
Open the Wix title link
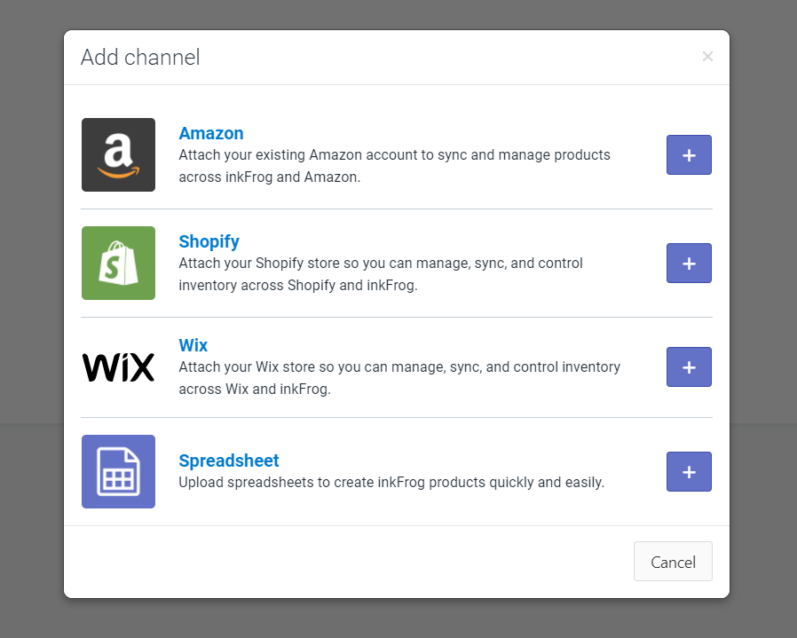coord(193,345)
